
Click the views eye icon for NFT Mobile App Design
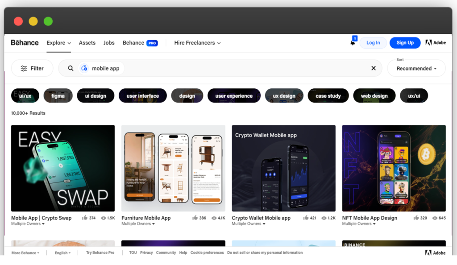tap(435, 218)
